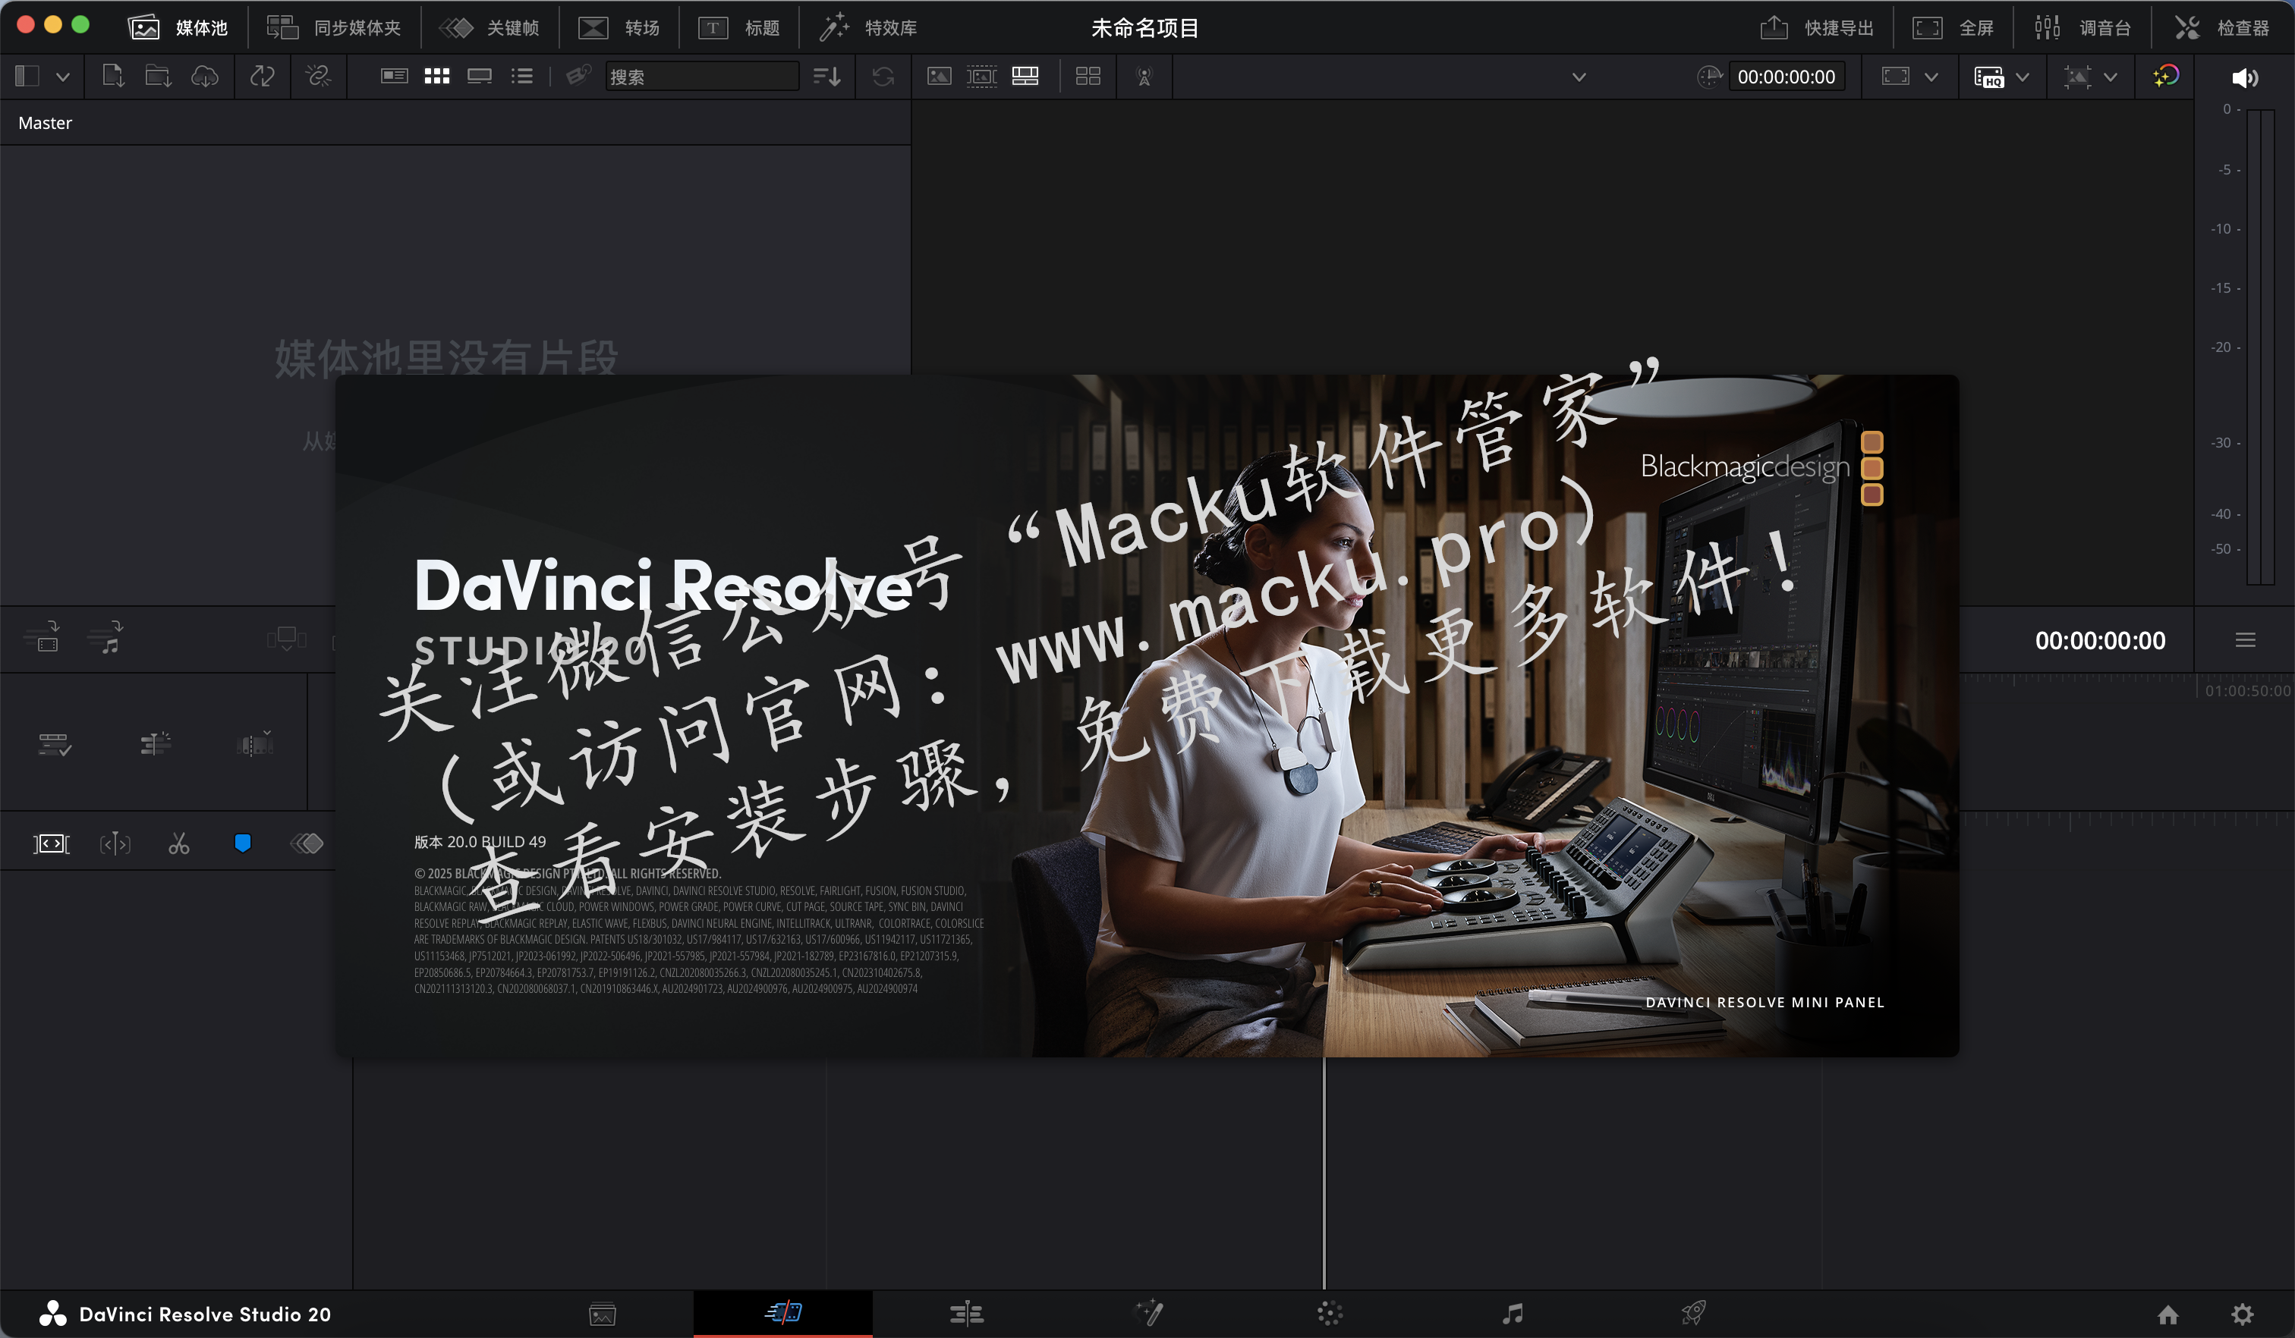The image size is (2295, 1338).
Task: Click the media pool search field
Action: click(x=701, y=77)
